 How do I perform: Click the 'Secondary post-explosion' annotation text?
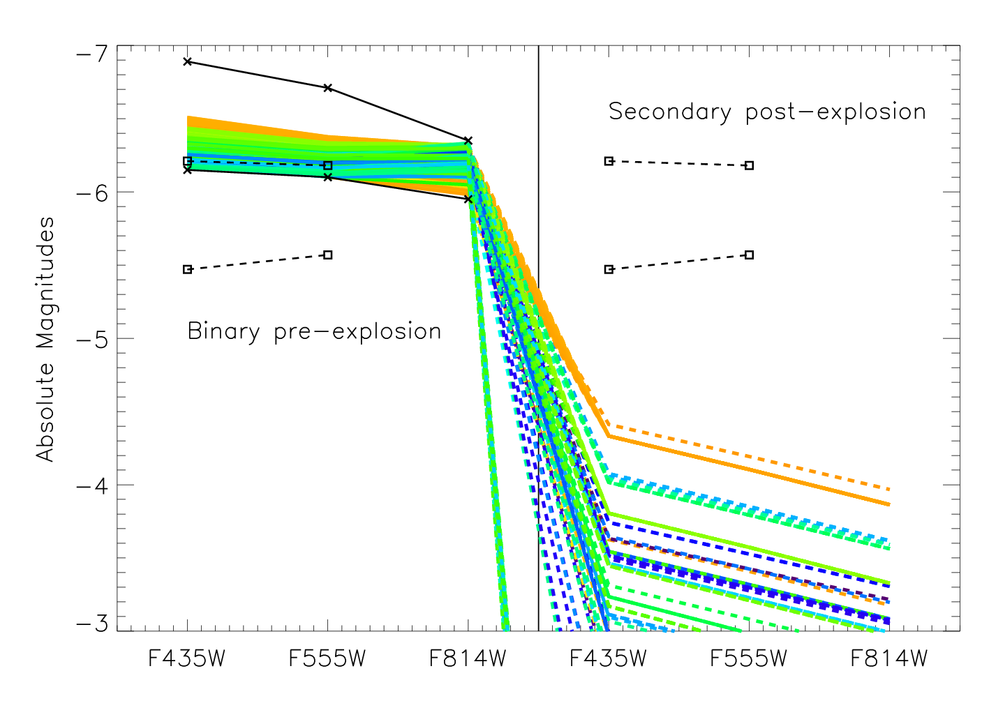(767, 112)
